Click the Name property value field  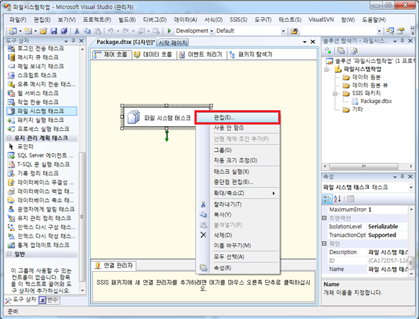click(x=387, y=270)
